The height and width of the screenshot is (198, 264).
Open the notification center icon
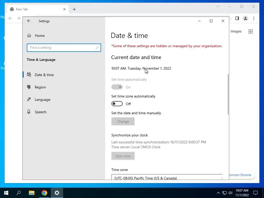(255, 193)
